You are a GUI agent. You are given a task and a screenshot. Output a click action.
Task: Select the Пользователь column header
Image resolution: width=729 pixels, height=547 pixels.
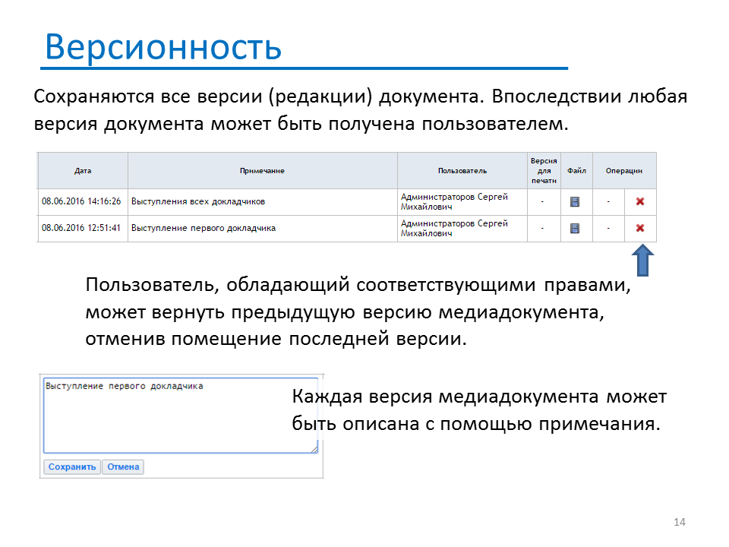point(462,171)
